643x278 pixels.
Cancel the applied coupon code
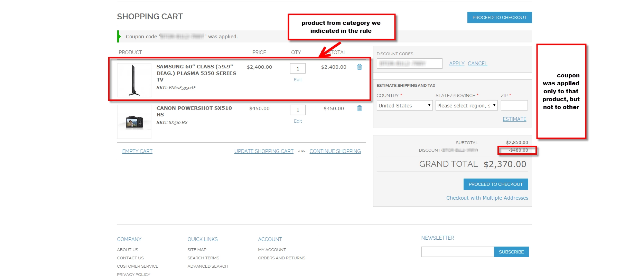pyautogui.click(x=477, y=64)
